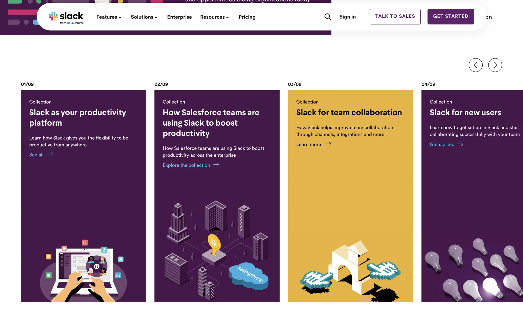
Task: Open Slack for team collaboration card title
Action: coord(349,113)
